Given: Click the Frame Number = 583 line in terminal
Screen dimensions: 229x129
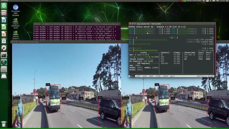Looking at the screenshot, I should 74,38.
